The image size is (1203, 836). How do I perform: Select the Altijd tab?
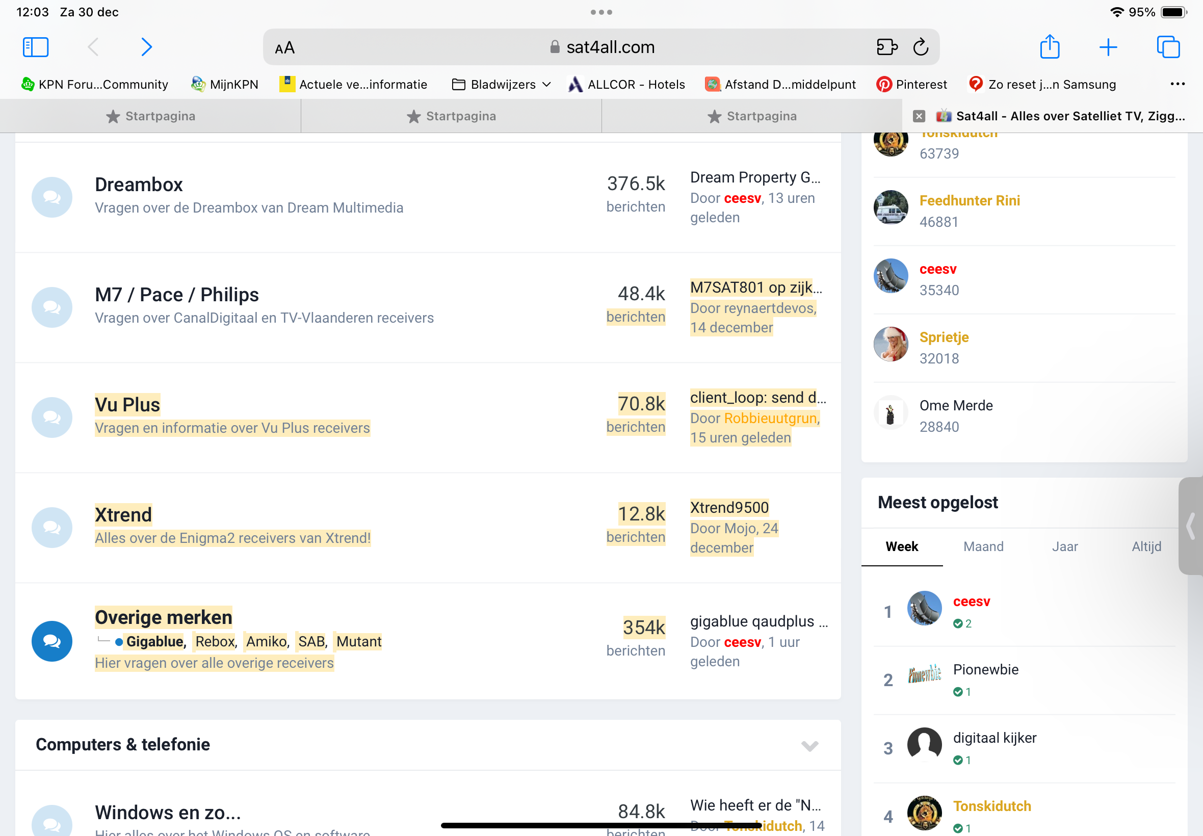[1146, 546]
